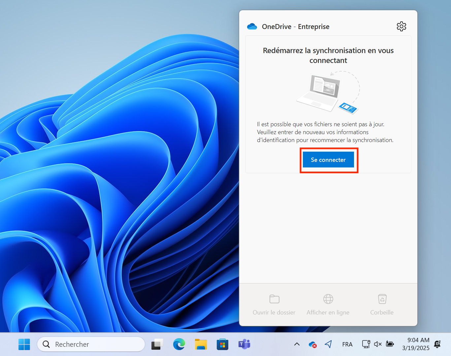Open the clock and date flyout
The image size is (451, 356).
point(416,344)
